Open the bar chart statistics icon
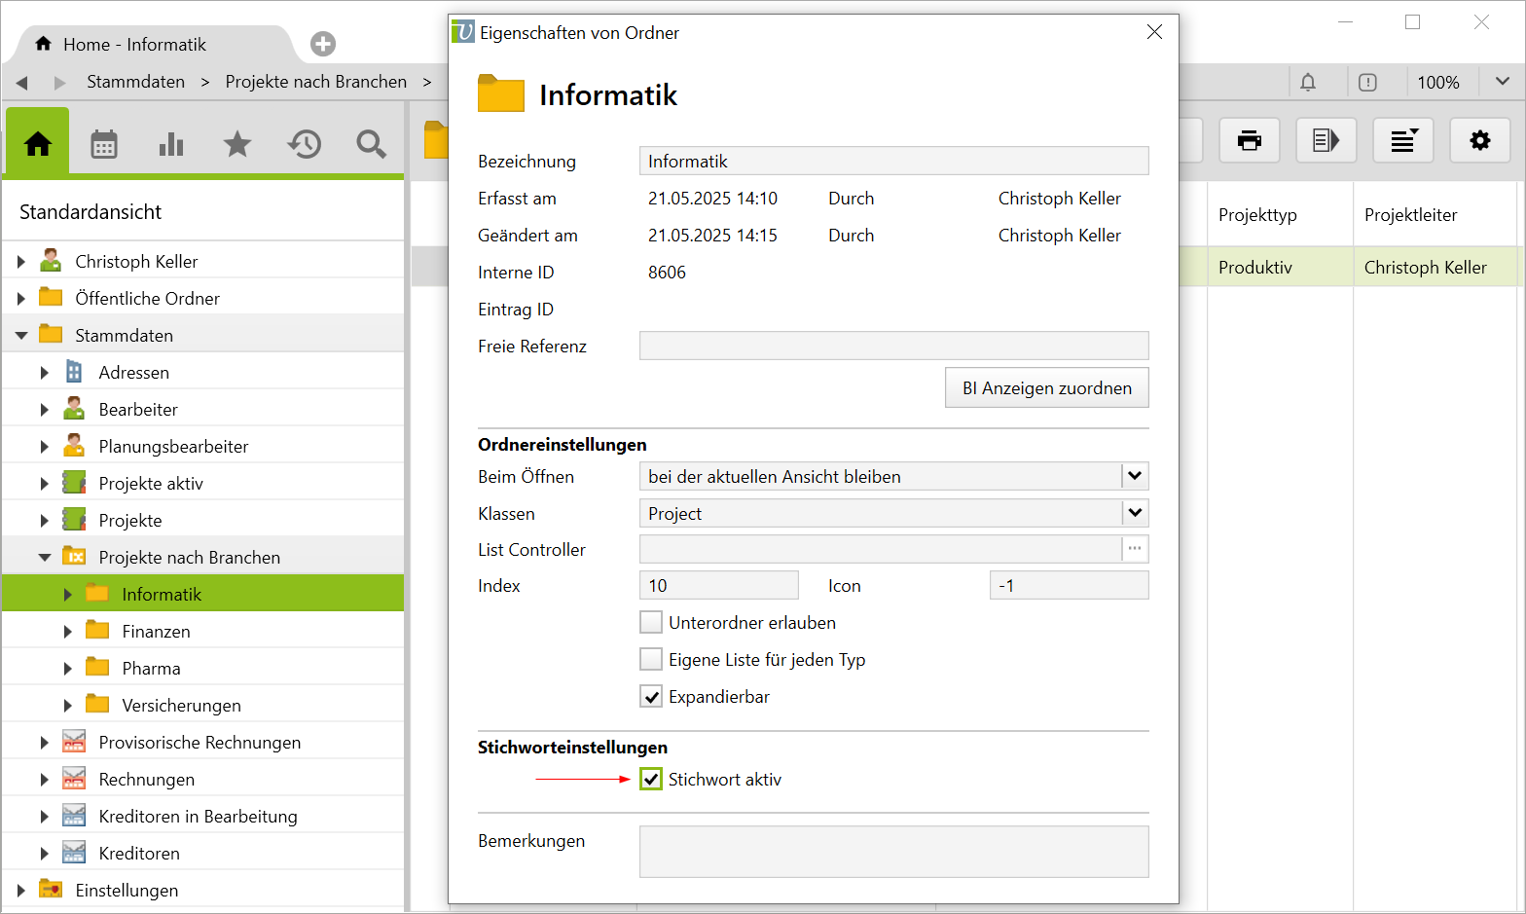The image size is (1526, 914). (171, 144)
